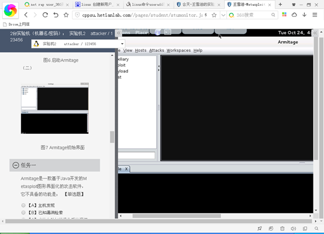Open the browser skin shirt icon
324x234 pixels.
pyautogui.click(x=294, y=5)
